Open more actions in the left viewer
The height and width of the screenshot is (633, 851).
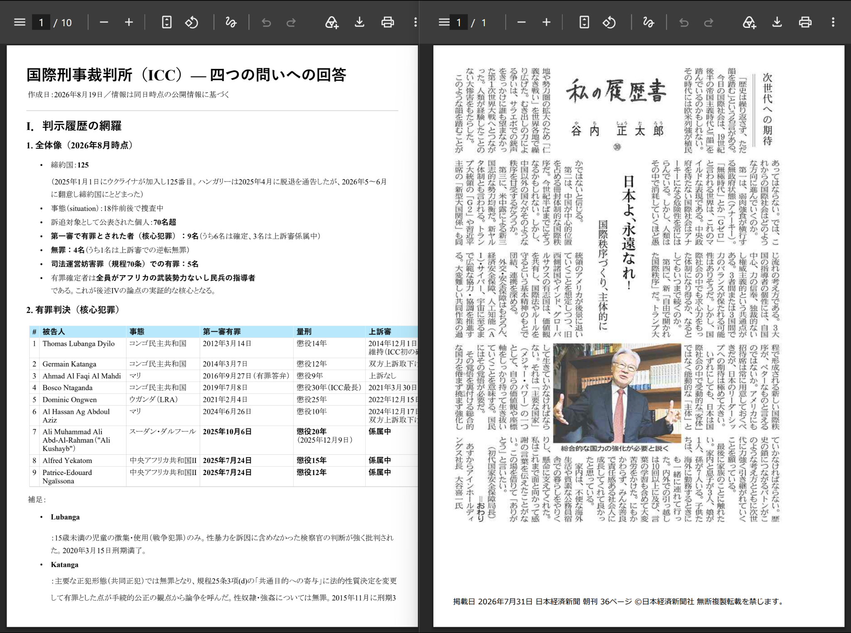coord(415,22)
